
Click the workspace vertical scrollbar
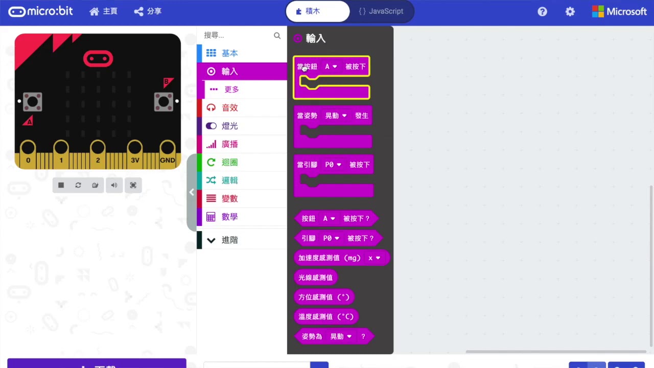pyautogui.click(x=651, y=266)
